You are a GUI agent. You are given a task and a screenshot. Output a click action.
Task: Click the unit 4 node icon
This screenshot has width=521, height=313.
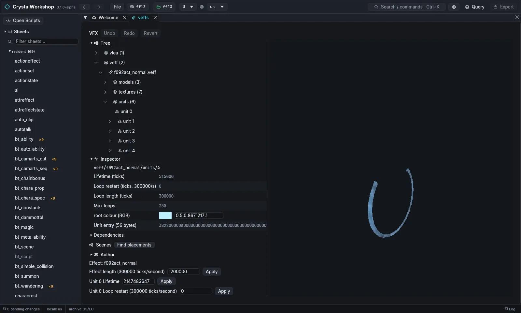(120, 151)
